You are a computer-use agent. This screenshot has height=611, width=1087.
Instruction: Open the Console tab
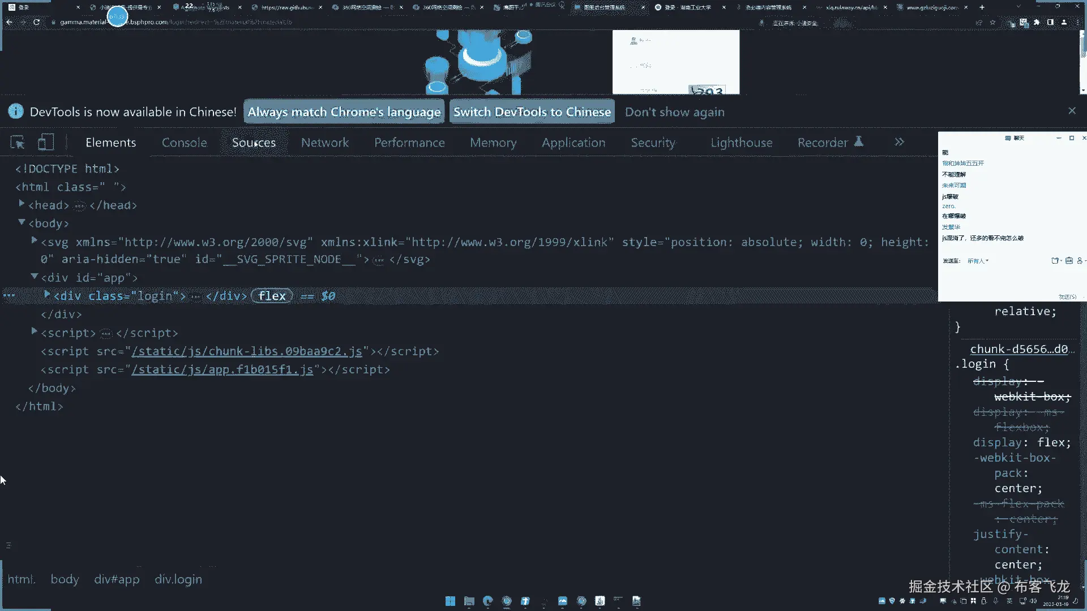(184, 143)
